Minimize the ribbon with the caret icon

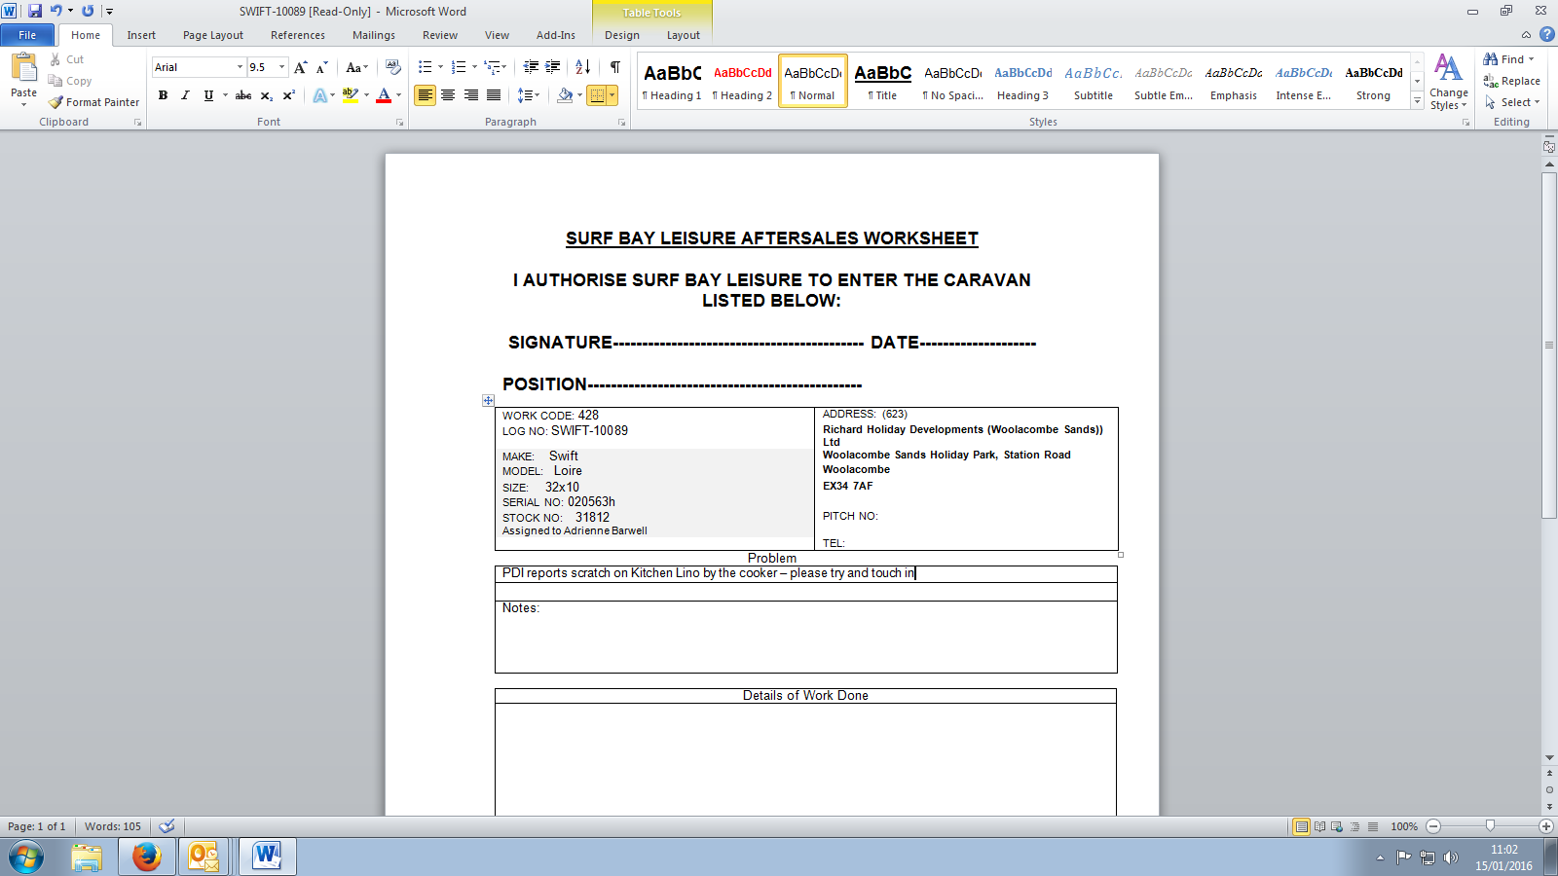[x=1526, y=35]
